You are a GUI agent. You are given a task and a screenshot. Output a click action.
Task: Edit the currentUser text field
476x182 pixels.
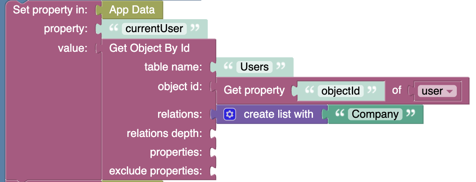154,29
